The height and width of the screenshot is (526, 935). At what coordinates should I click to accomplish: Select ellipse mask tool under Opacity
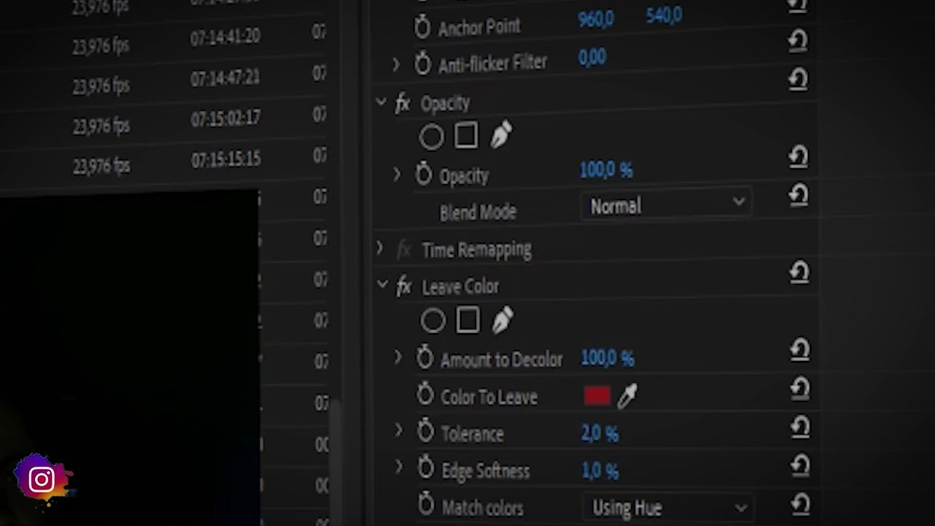tap(431, 137)
